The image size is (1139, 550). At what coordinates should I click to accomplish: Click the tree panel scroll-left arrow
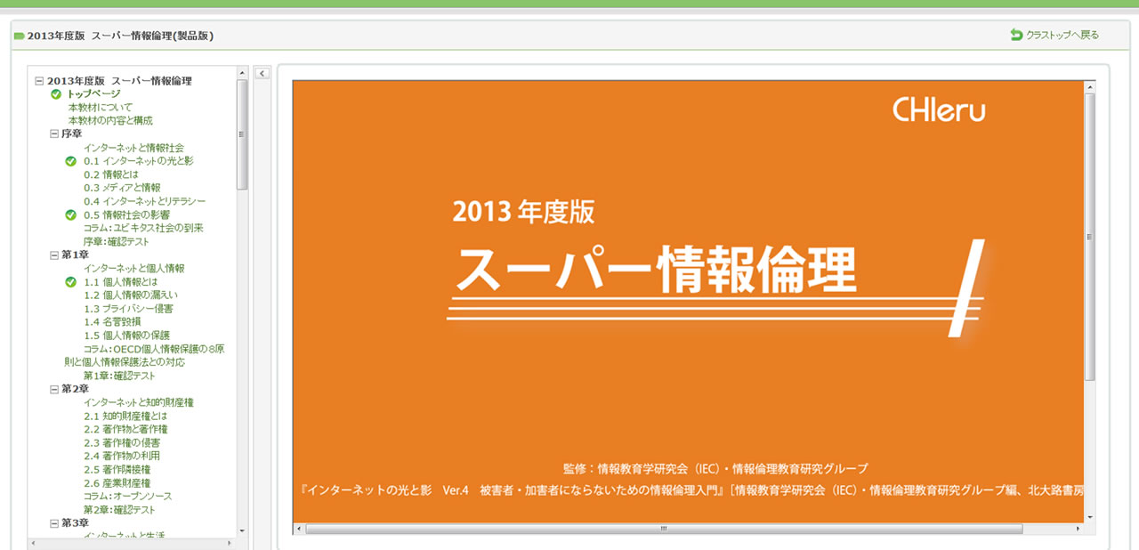click(34, 542)
